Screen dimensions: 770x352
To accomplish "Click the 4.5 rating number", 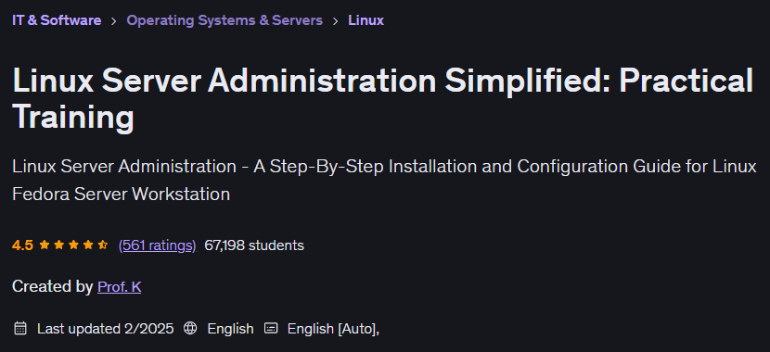I will coord(22,245).
